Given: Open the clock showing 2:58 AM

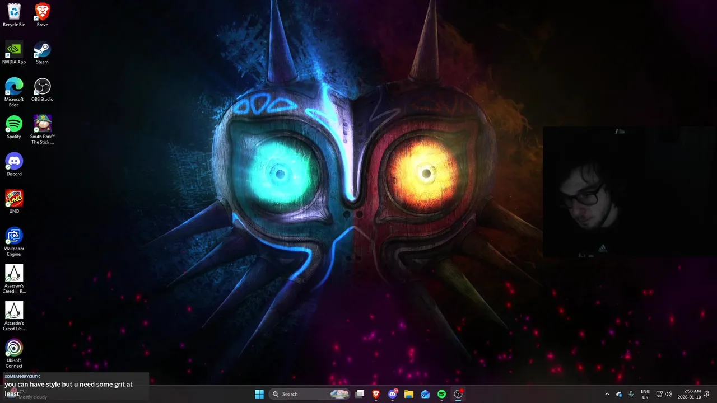Looking at the screenshot, I should (x=689, y=394).
